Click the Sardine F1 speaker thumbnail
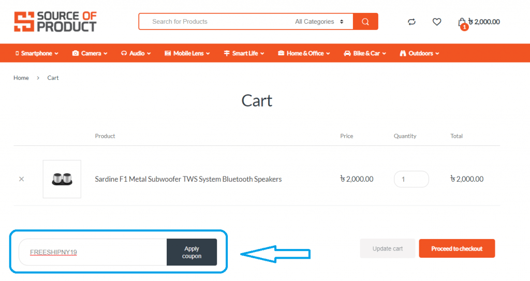The image size is (530, 281). click(x=62, y=179)
